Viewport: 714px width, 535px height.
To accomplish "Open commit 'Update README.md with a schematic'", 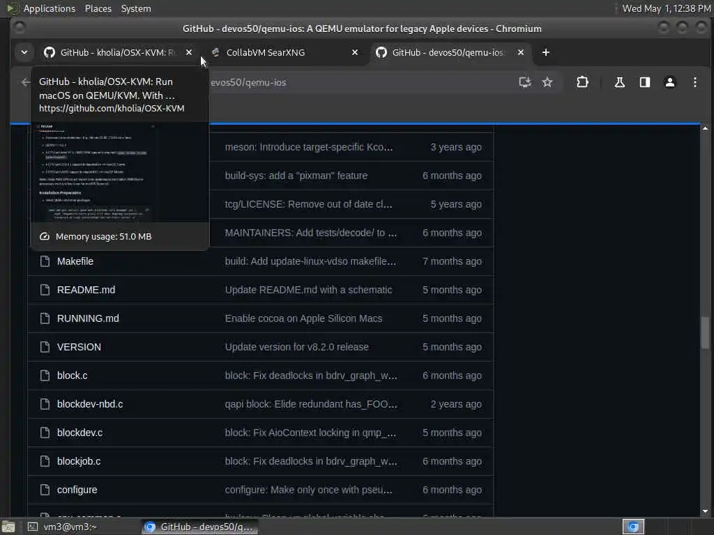I will coord(308,290).
